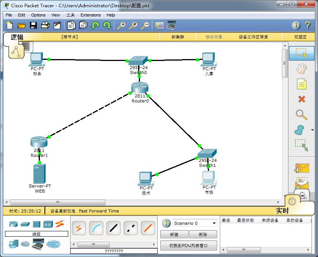Select the Routers device category icon
This screenshot has width=318, height=257.
(x=13, y=224)
